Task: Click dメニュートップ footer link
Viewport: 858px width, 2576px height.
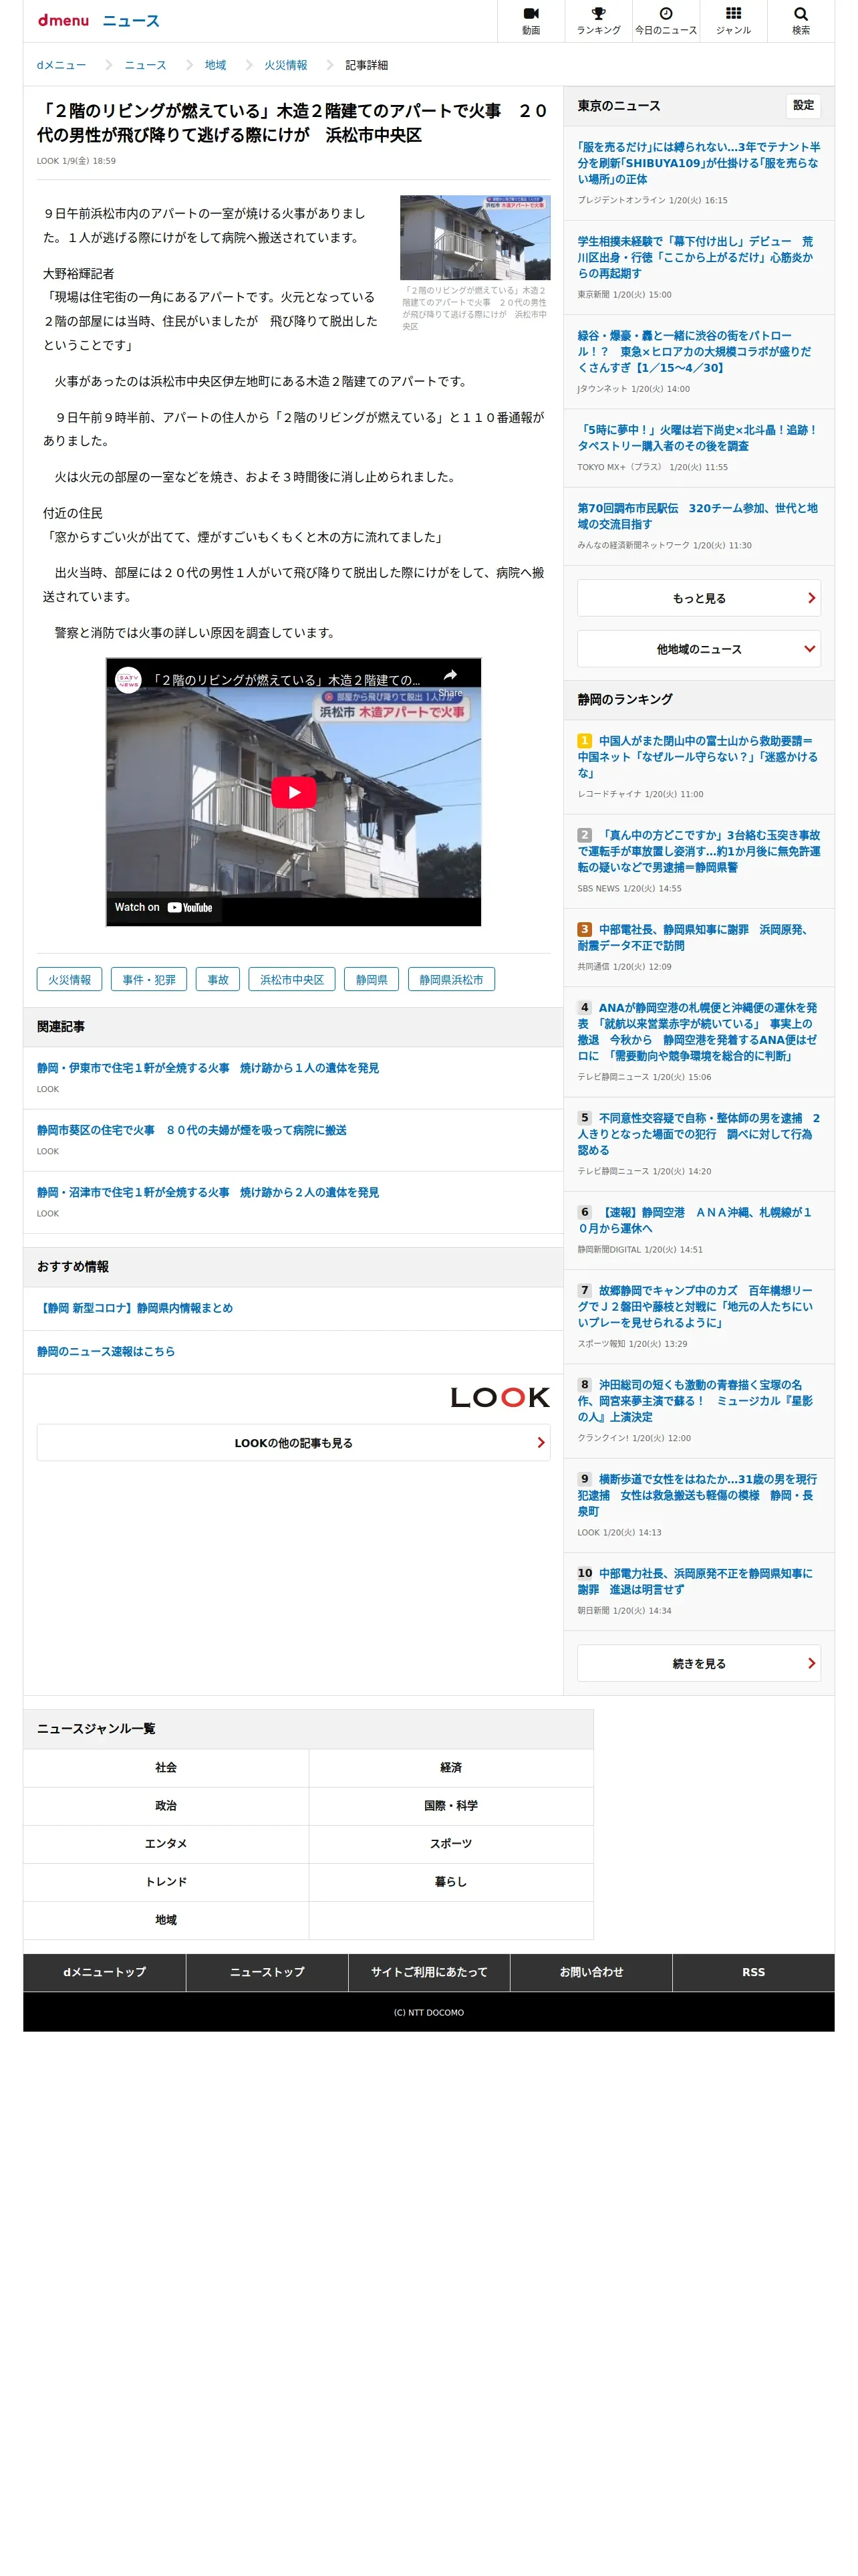Action: [104, 1972]
